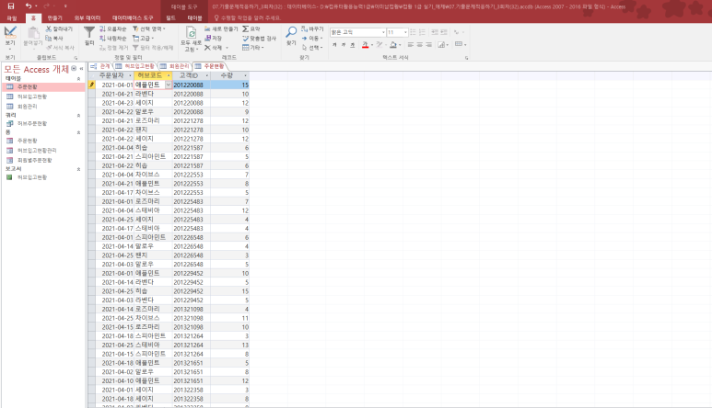
Task: Open 선택 (Select) dropdown in Find group
Action: coord(312,48)
